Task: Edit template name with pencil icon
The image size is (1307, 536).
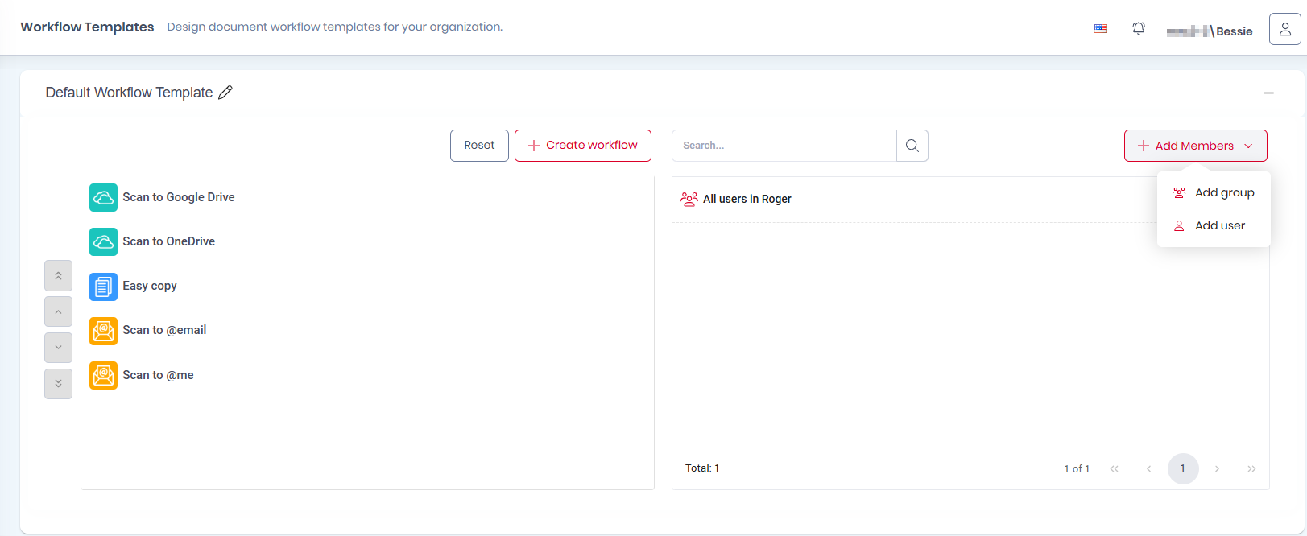Action: pos(225,93)
